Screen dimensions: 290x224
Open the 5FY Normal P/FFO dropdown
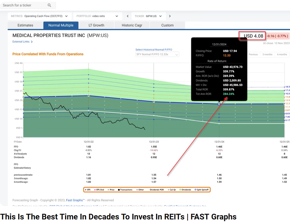point(157,54)
